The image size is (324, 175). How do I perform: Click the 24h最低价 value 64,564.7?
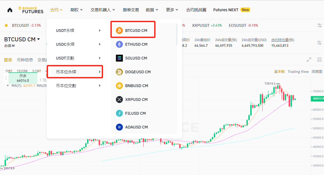pyautogui.click(x=201, y=45)
